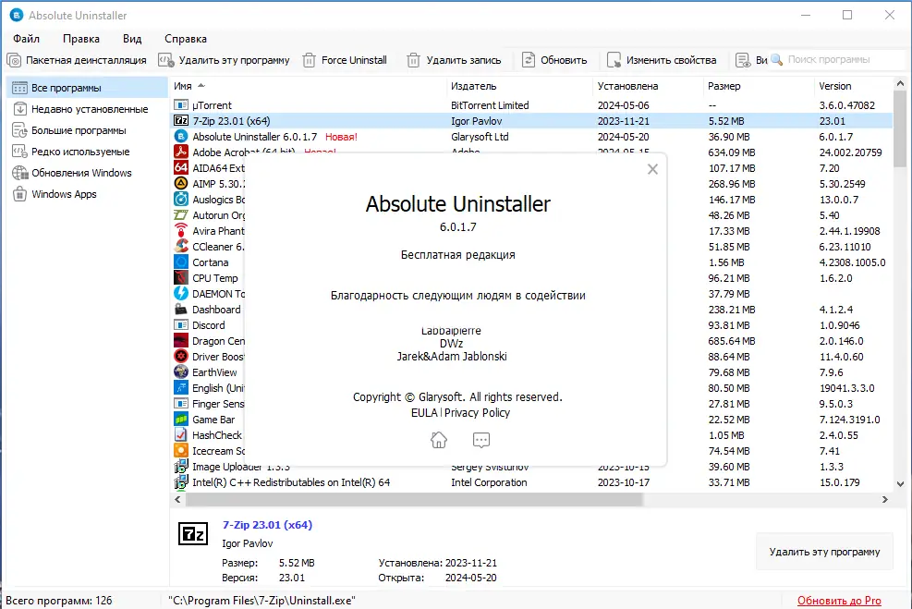The height and width of the screenshot is (609, 912).
Task: Click the Auslogics program icon
Action: (181, 200)
